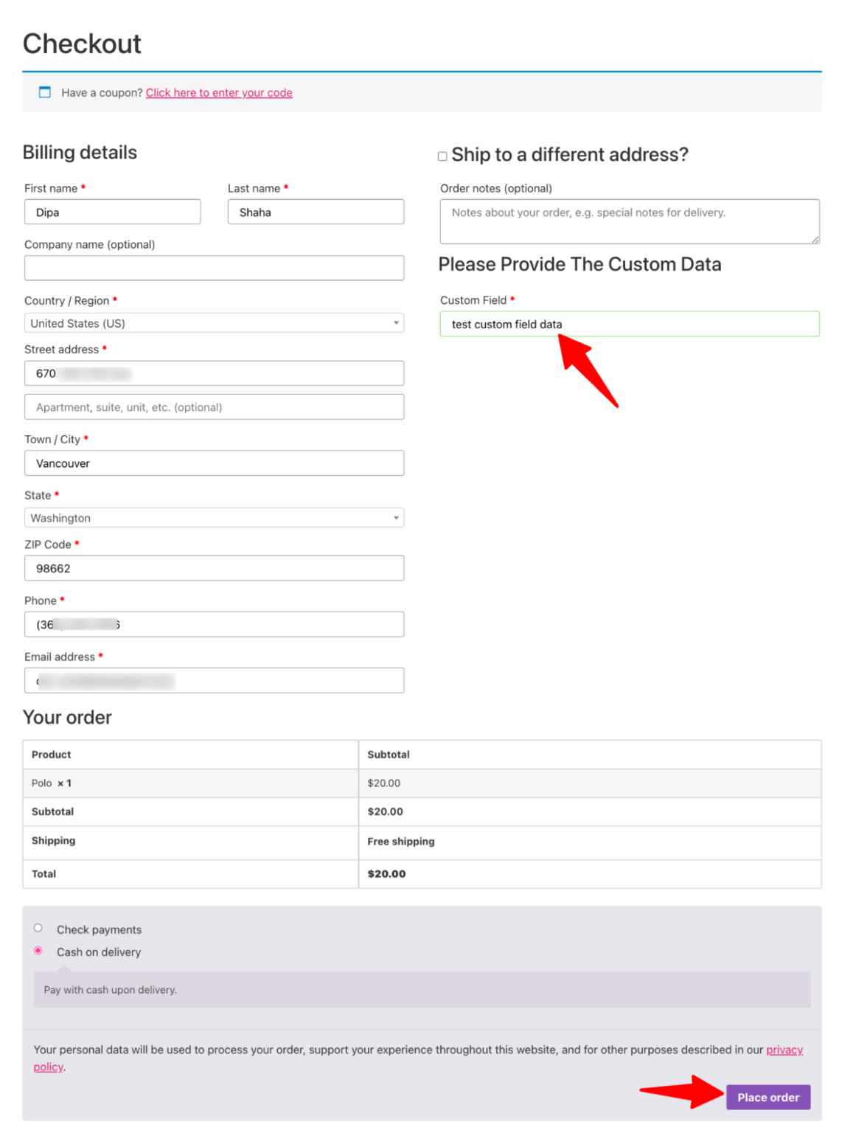Click the Last name field containing Shaha

tap(316, 212)
